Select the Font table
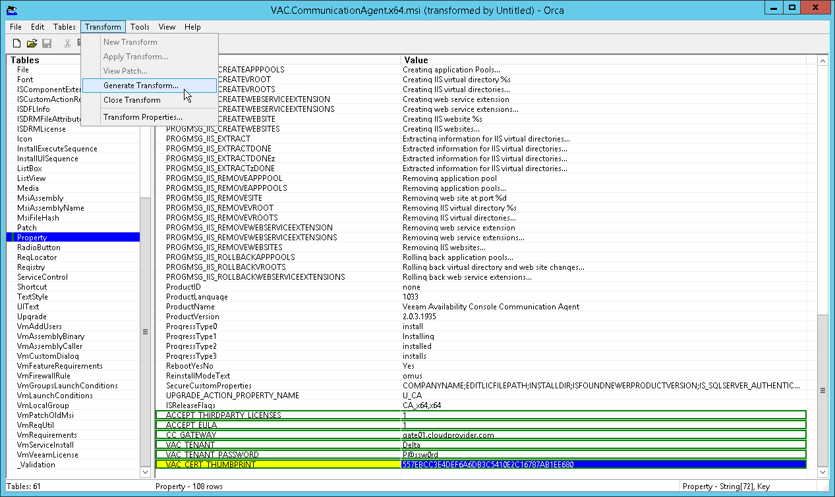Viewport: 835px width, 497px height. point(25,80)
